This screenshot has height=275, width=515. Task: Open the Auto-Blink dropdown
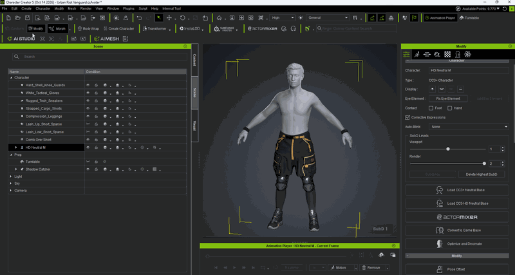469,127
